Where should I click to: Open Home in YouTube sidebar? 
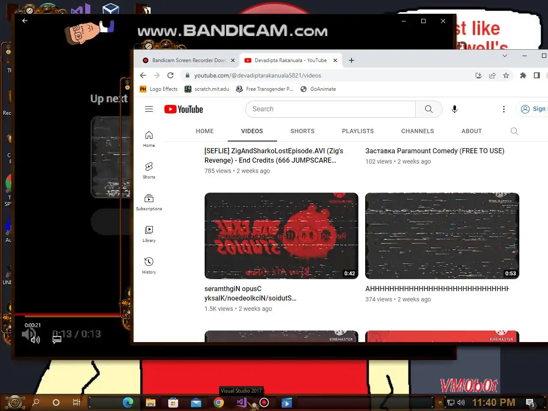pyautogui.click(x=149, y=139)
